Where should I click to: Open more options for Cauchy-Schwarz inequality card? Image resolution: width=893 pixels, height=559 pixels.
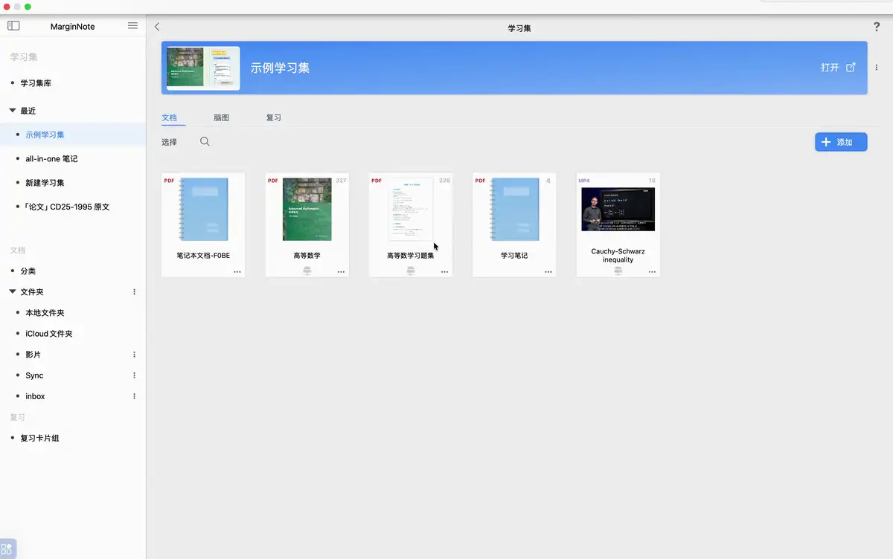652,272
